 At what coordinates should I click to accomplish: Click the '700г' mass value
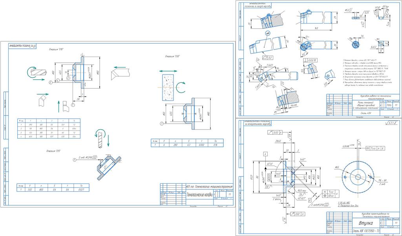[x=389, y=105]
